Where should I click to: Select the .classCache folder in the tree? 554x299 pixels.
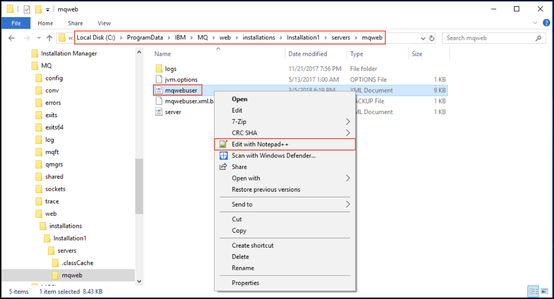pos(77,263)
